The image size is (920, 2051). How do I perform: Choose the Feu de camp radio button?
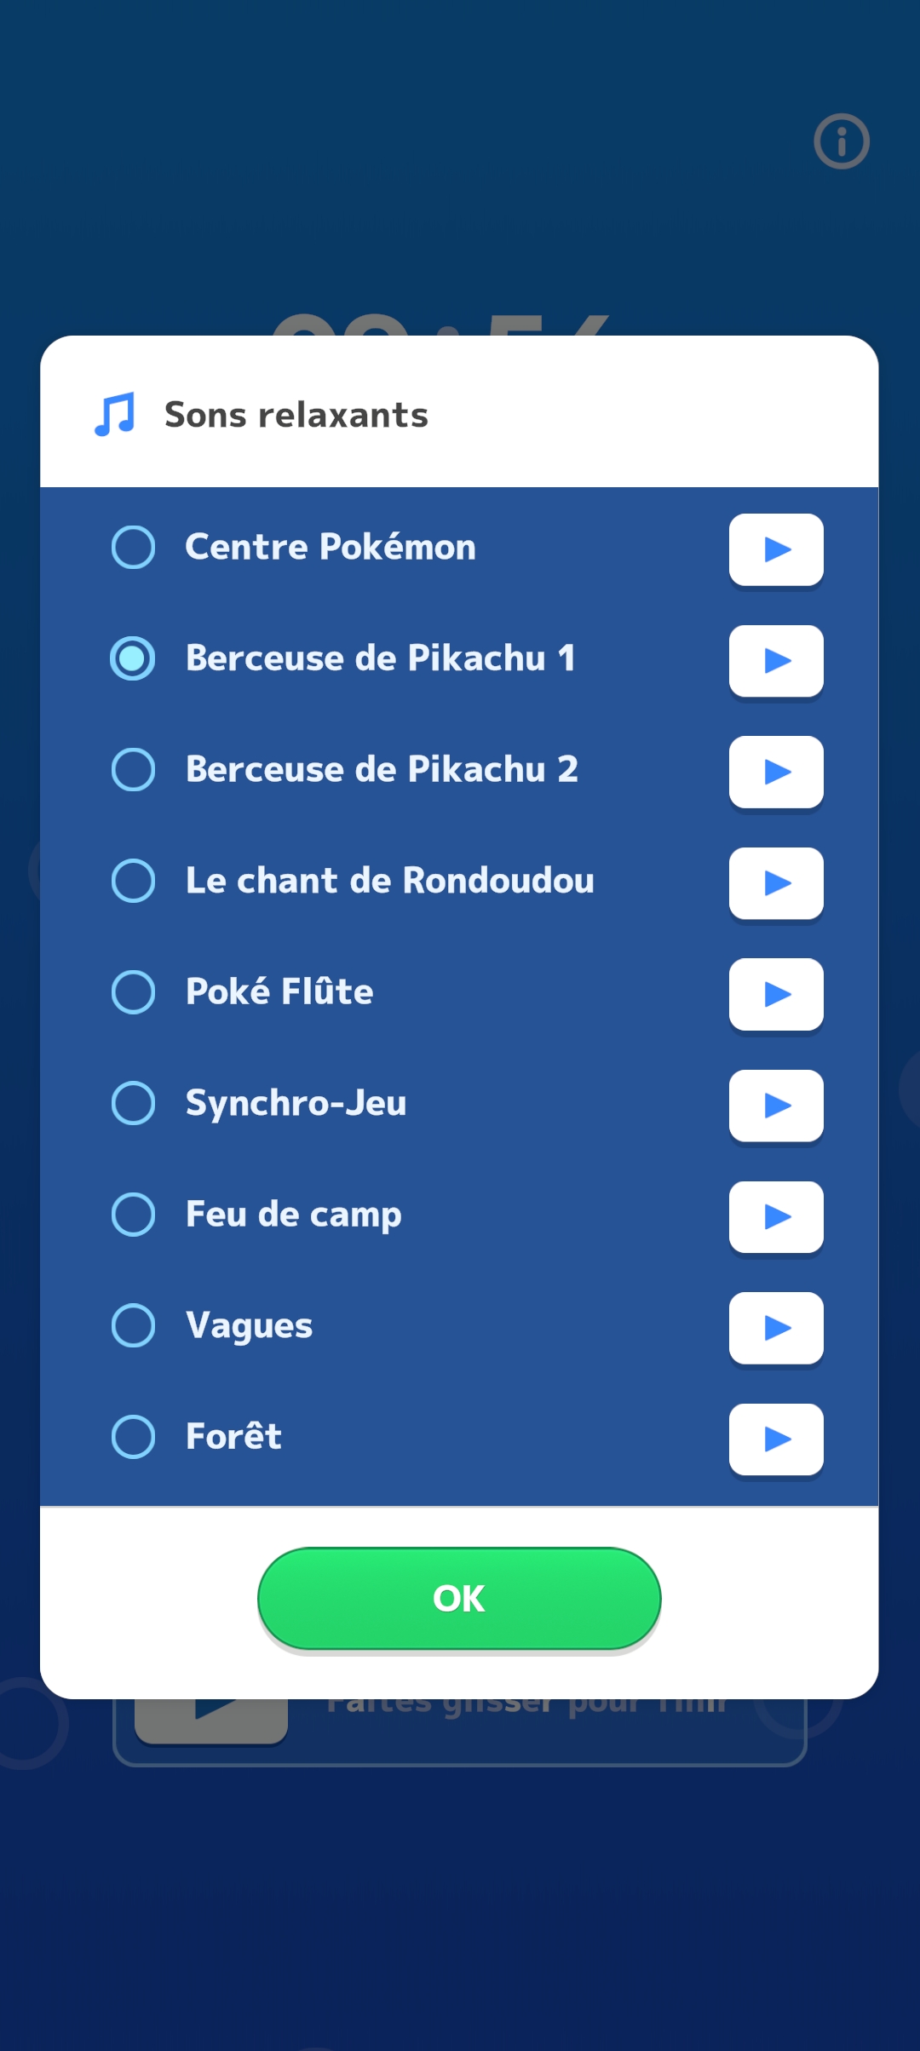134,1214
